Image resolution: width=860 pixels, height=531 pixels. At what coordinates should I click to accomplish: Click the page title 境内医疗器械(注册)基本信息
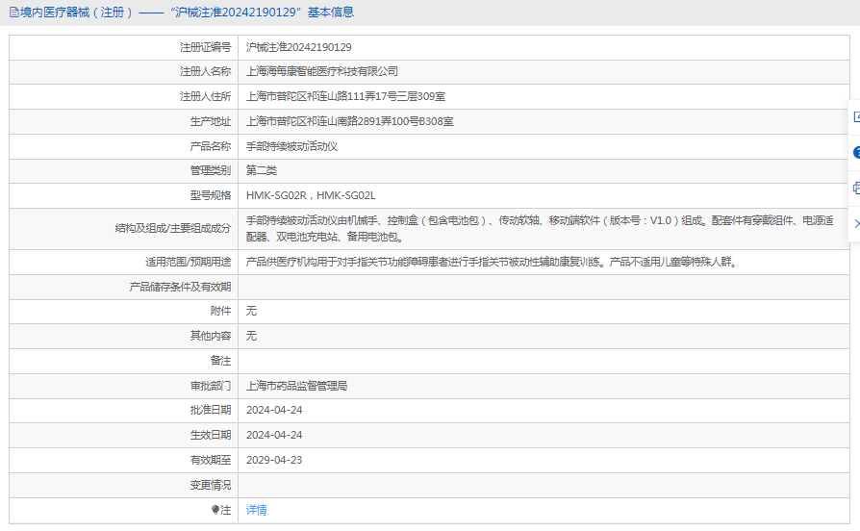[187, 13]
